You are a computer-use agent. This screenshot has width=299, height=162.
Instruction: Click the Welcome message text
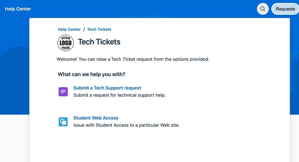tap(133, 59)
